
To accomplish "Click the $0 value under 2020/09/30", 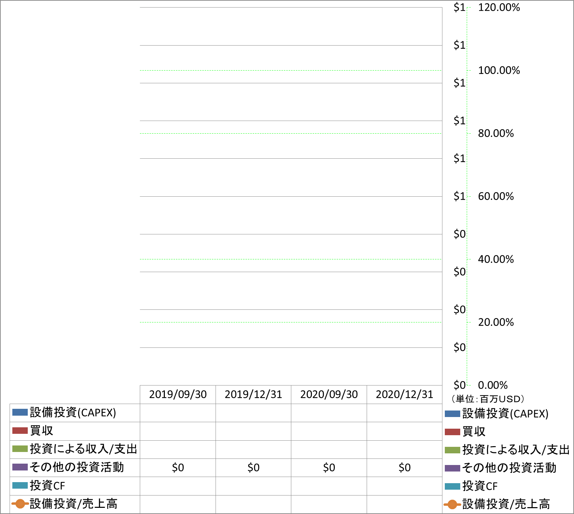I will 329,467.
